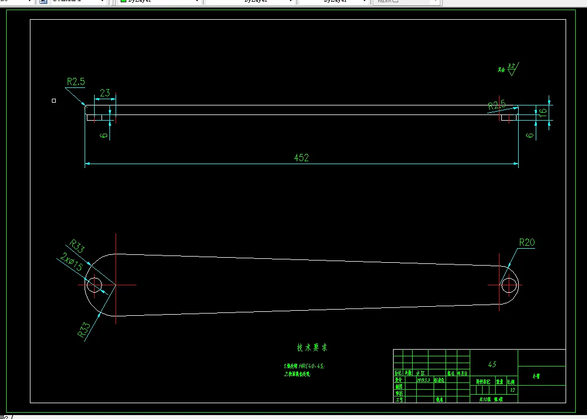Select the design date text in title block
This screenshot has width=587, height=419.
pos(423,380)
